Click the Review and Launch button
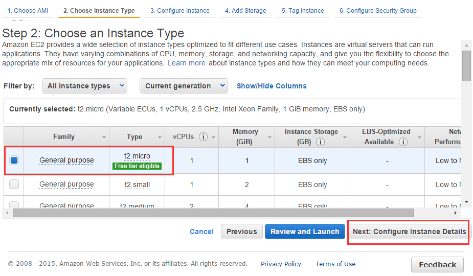Image resolution: width=473 pixels, height=276 pixels. pos(305,232)
